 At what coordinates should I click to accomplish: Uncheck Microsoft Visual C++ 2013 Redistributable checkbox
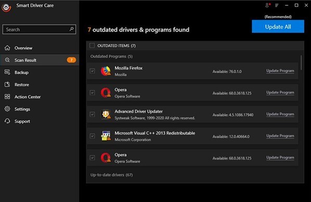pos(93,136)
